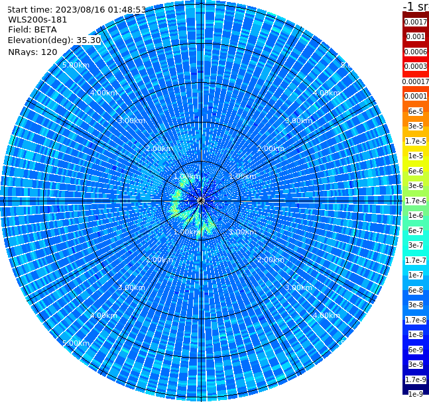Select the WLS200s-181 instrument label
The image size is (429, 402).
tap(38, 20)
